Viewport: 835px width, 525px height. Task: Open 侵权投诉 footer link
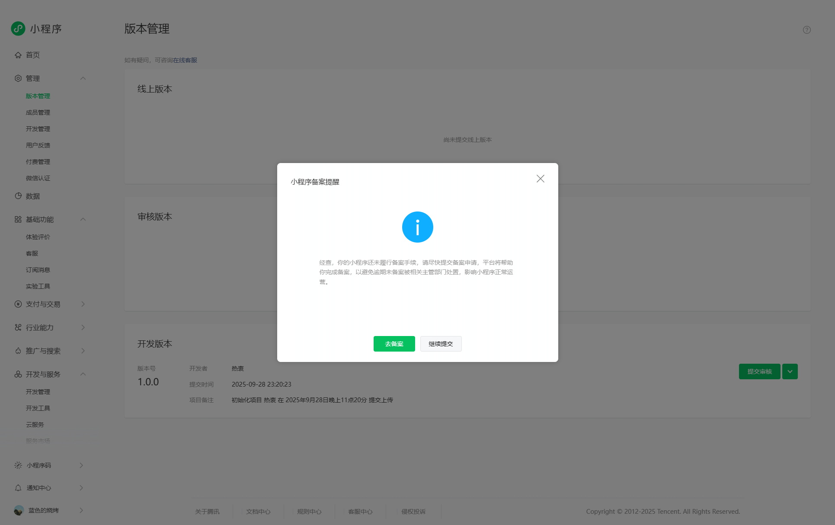point(413,512)
